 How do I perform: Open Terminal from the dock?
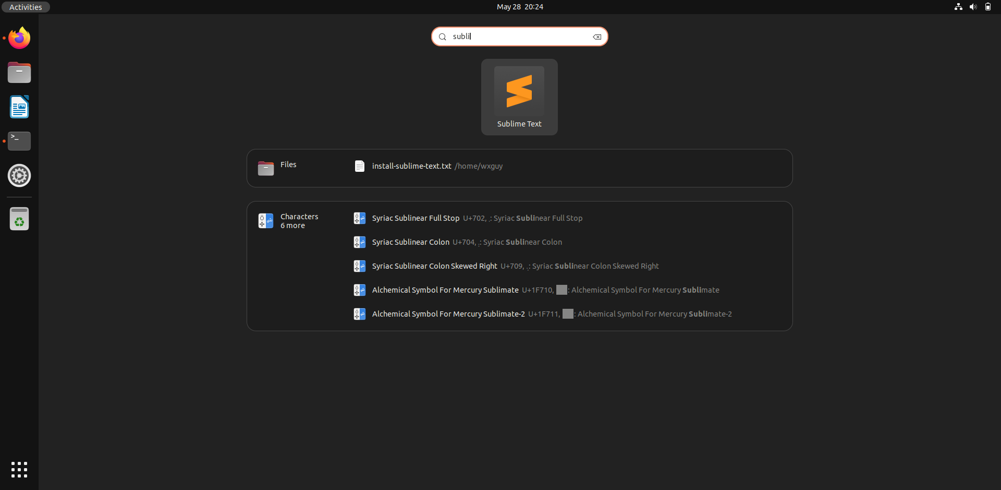tap(19, 141)
